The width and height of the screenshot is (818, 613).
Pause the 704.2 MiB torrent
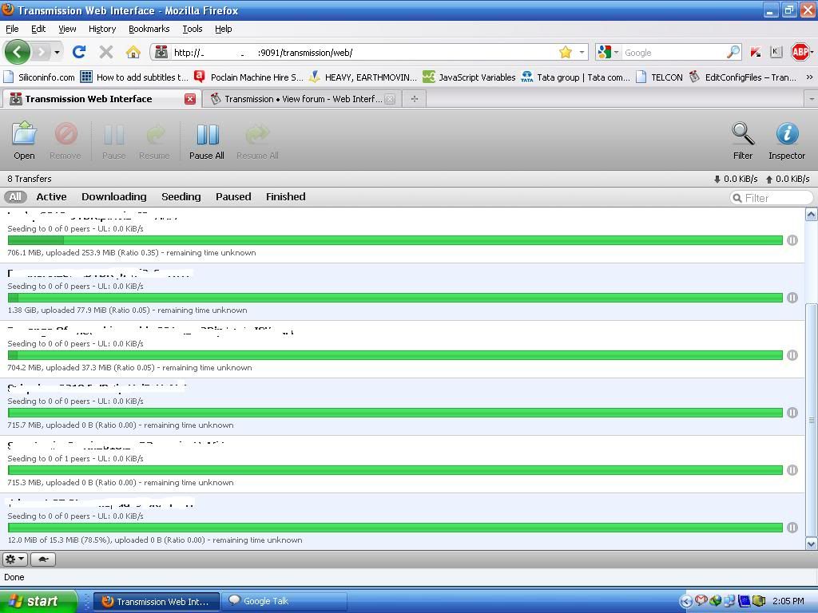[792, 355]
